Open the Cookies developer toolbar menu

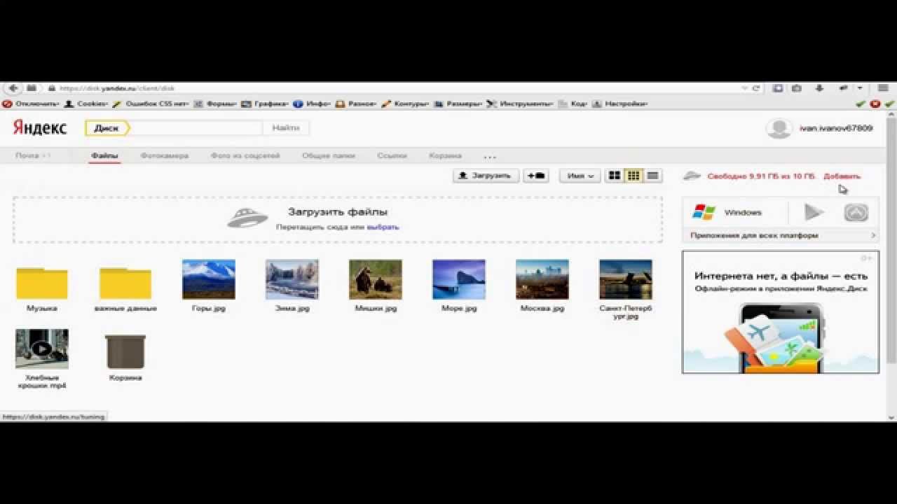(x=85, y=104)
